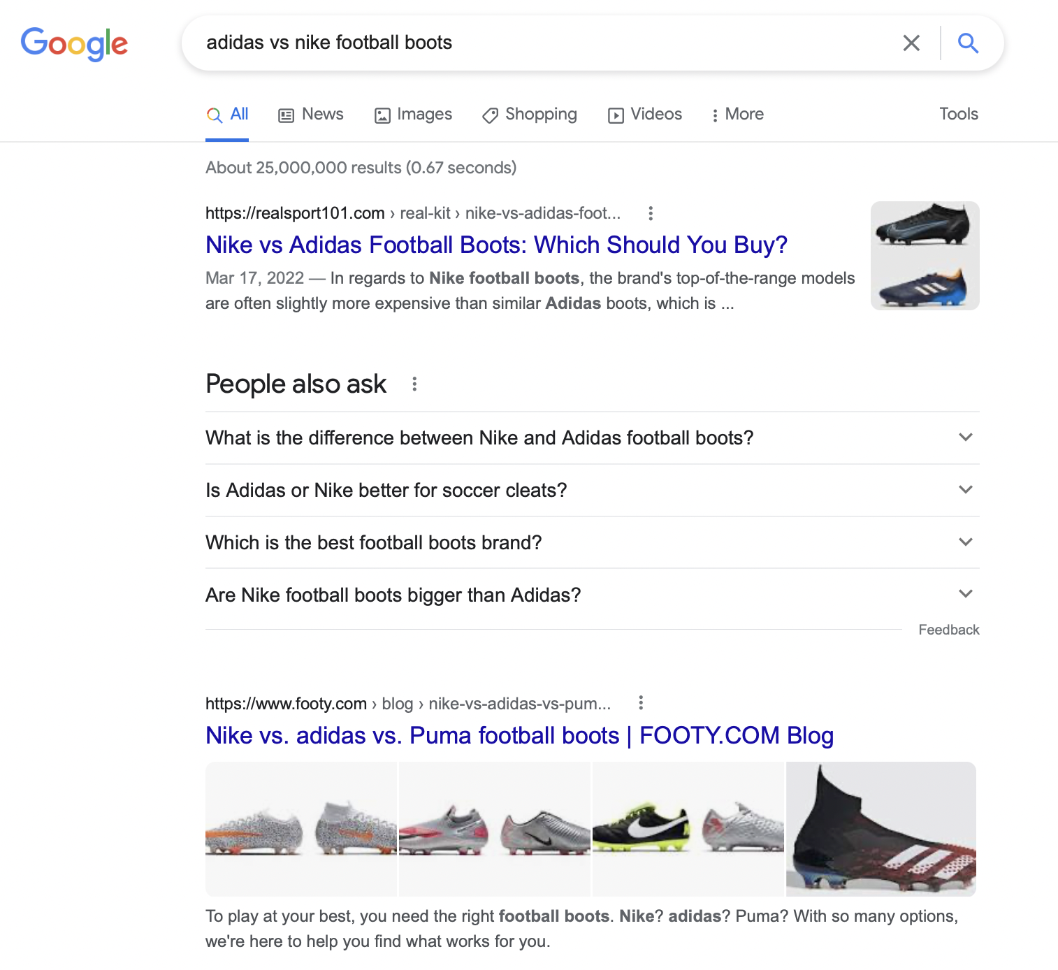Click the Feedback link
The width and height of the screenshot is (1058, 970).
948,630
